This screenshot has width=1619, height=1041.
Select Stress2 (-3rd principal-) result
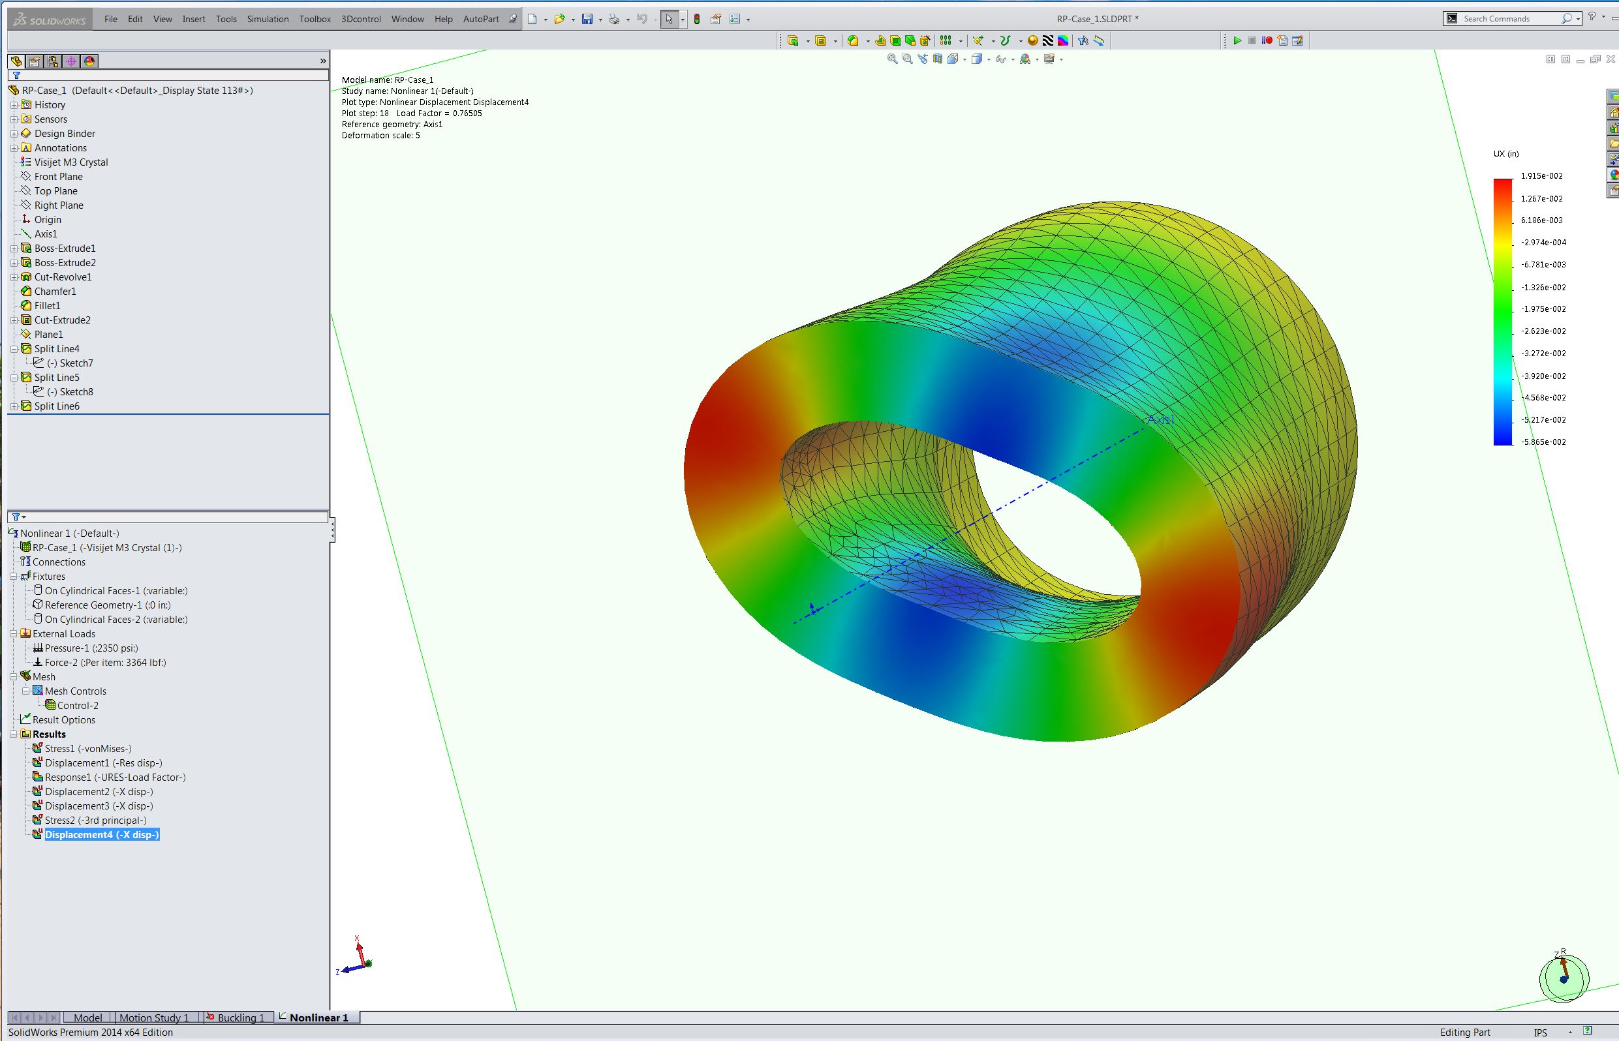(95, 820)
